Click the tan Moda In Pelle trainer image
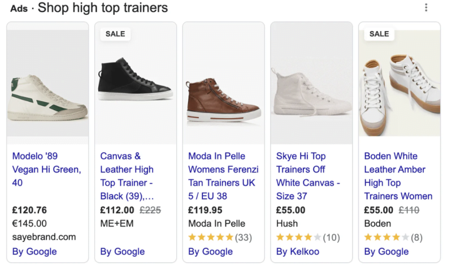 [x=224, y=99]
